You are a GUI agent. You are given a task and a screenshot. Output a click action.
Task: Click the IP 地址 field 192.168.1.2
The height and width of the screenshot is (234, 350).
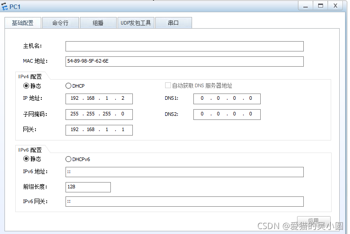pos(99,99)
